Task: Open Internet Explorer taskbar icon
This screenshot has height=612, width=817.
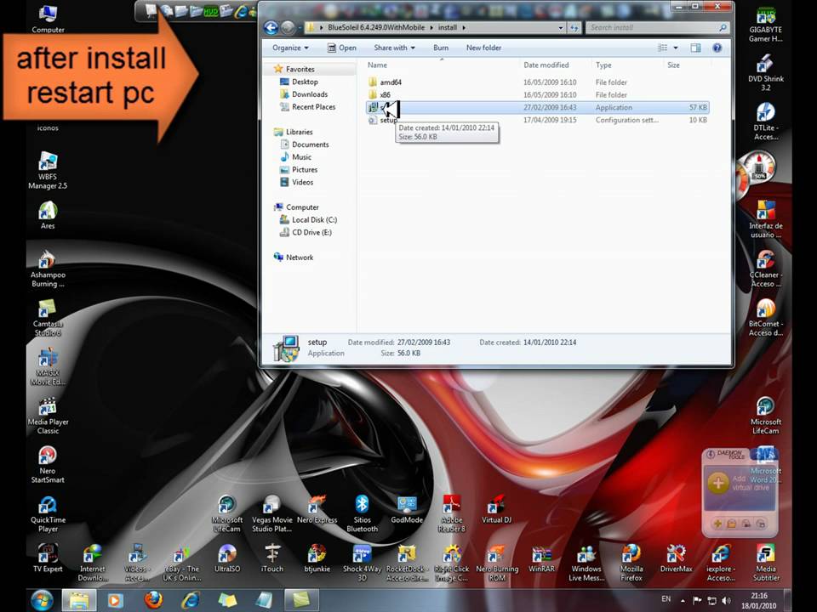Action: pyautogui.click(x=191, y=600)
